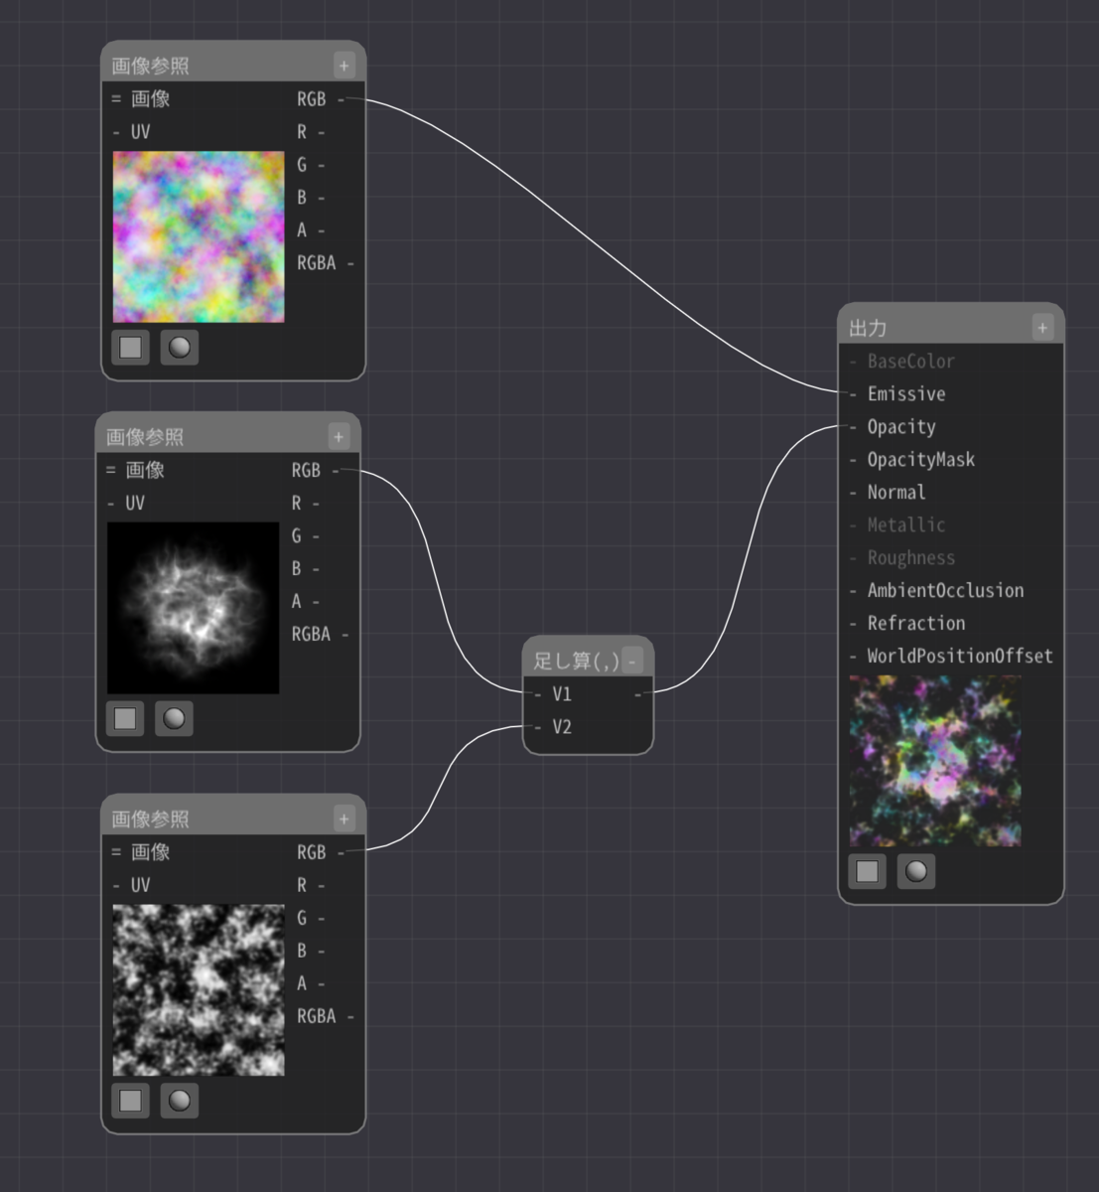
Task: Select the black-and-white noise texture thumbnail
Action: point(199,990)
